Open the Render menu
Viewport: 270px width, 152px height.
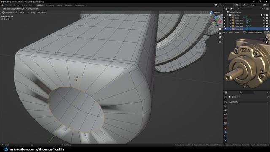(17, 5)
